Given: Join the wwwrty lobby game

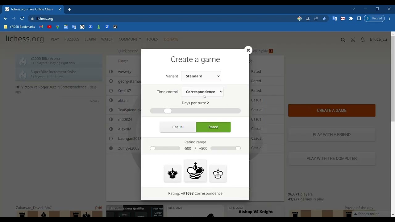Looking at the screenshot, I should tap(125, 72).
